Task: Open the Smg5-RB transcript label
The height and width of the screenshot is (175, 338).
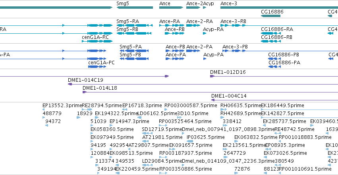Action: tap(127, 29)
